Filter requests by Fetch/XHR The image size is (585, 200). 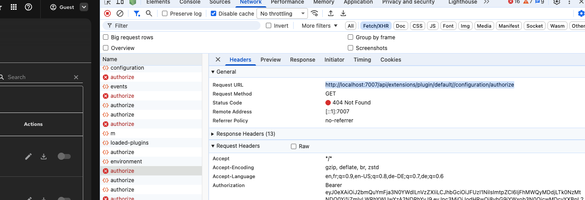click(376, 26)
